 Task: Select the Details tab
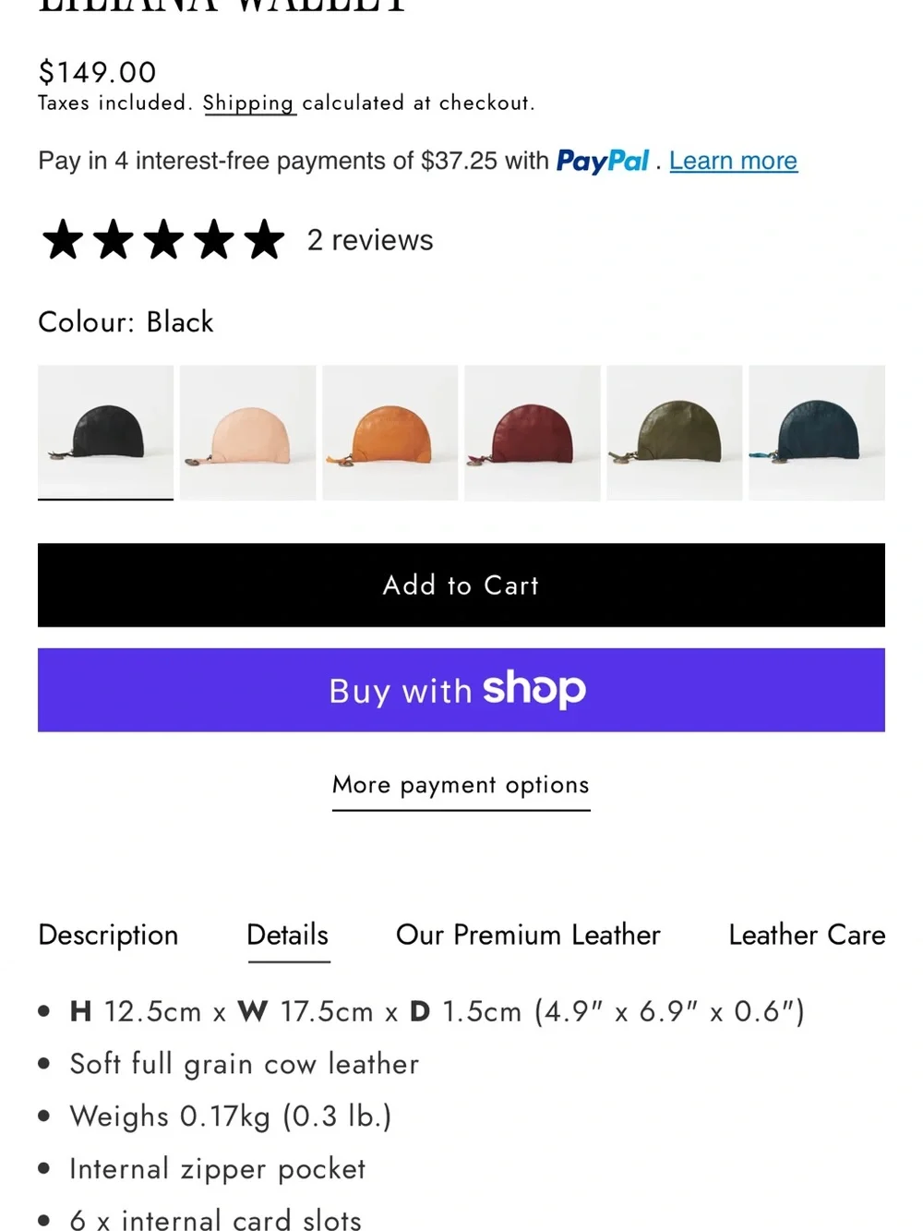point(288,935)
